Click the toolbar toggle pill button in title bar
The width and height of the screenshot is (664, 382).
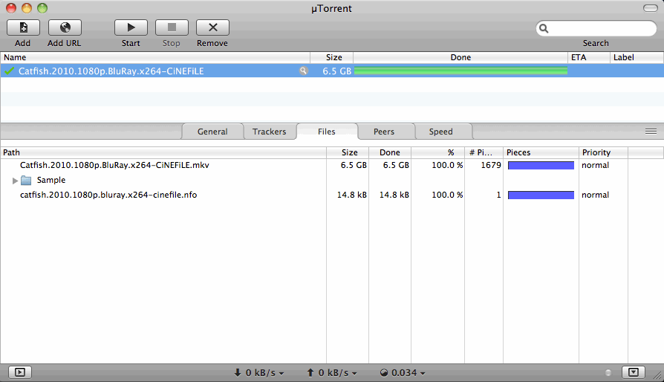click(650, 8)
